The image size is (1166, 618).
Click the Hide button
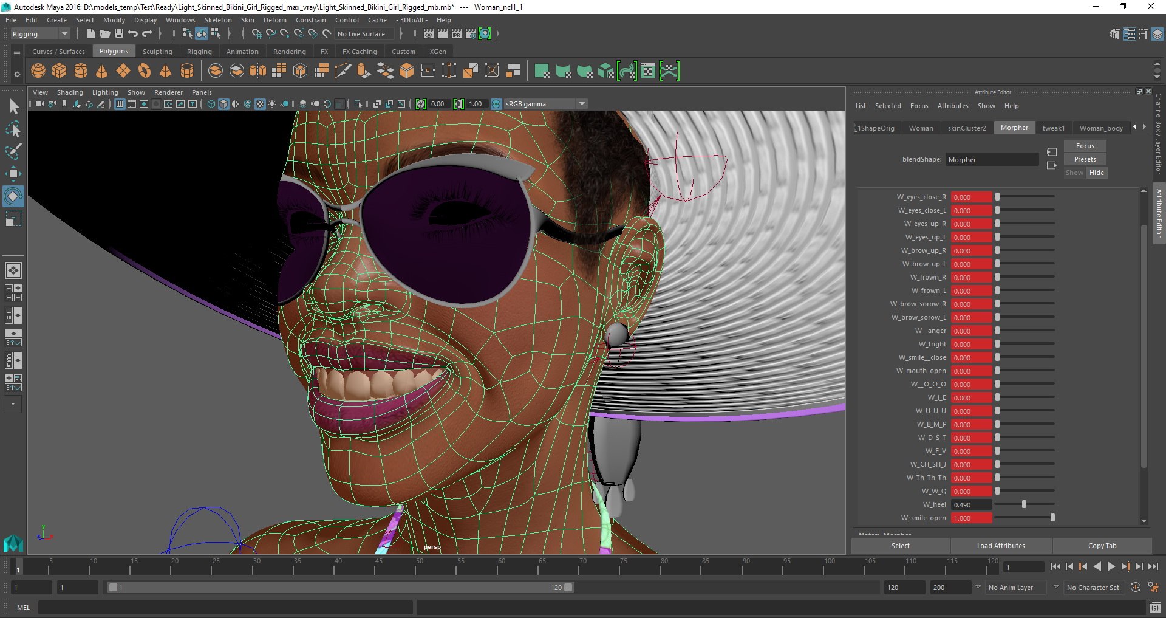click(x=1096, y=173)
